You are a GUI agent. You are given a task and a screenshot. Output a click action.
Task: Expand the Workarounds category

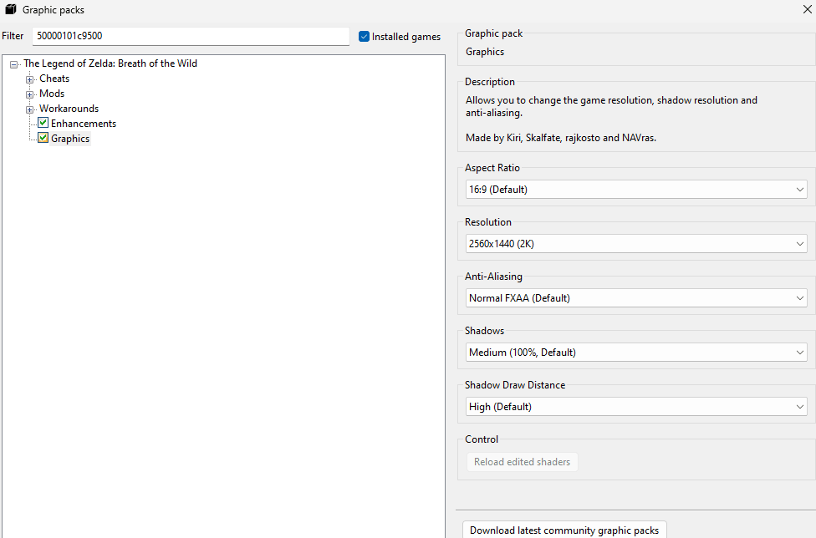(x=30, y=108)
